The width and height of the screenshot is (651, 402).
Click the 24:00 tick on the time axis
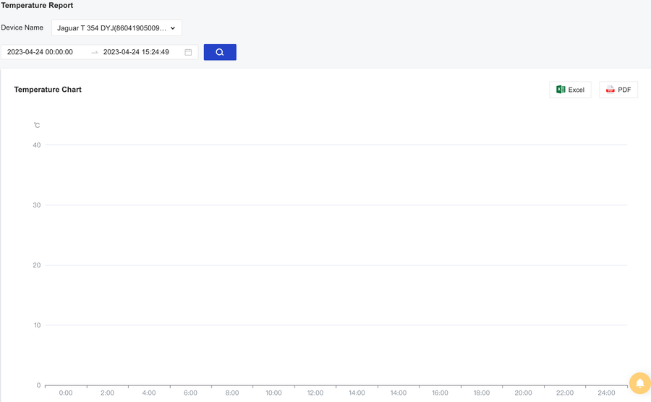click(x=606, y=393)
